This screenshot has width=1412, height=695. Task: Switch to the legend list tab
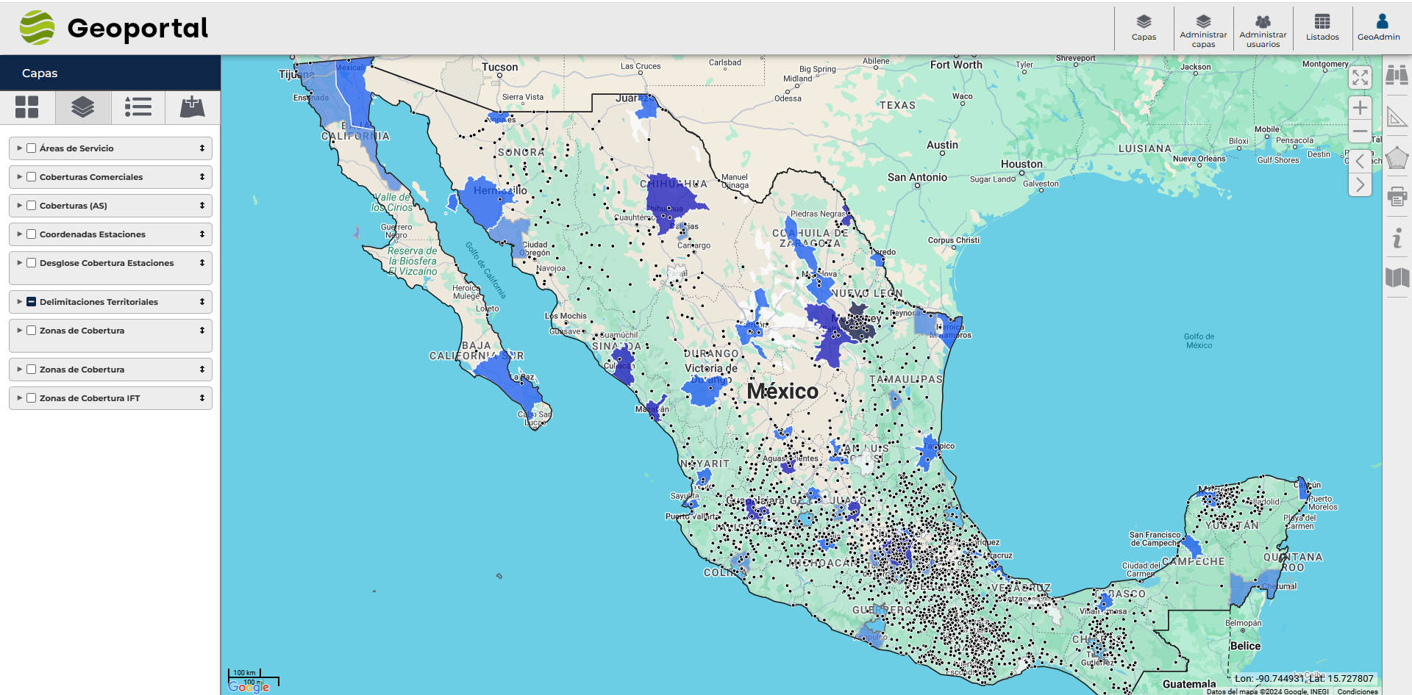[138, 107]
